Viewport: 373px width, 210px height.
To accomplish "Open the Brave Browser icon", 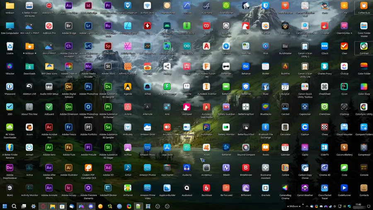I will 285,6.
